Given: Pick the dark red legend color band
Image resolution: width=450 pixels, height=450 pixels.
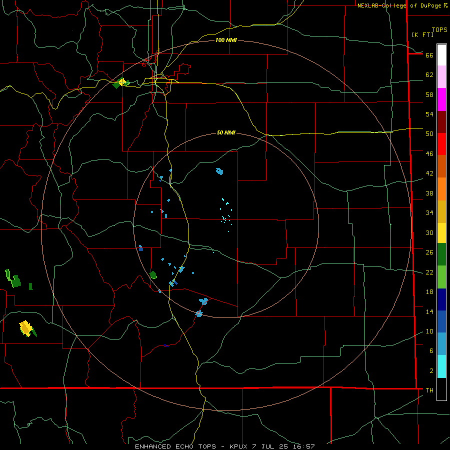Looking at the screenshot, I should click(x=441, y=122).
